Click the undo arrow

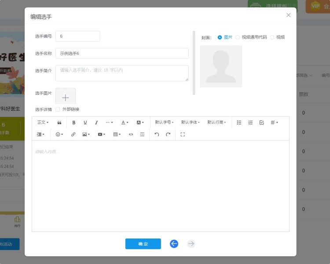(x=157, y=134)
